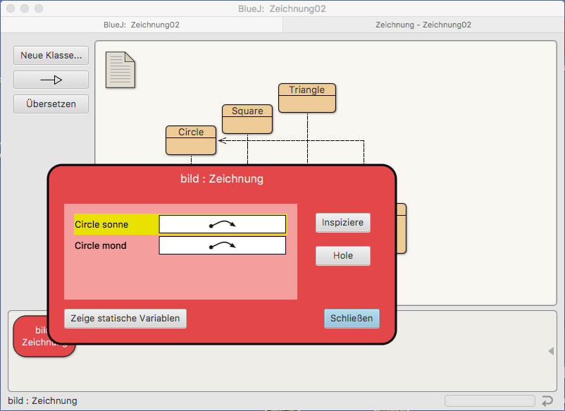Click Zeige statische Variablen button
The image size is (565, 411).
[x=125, y=319]
